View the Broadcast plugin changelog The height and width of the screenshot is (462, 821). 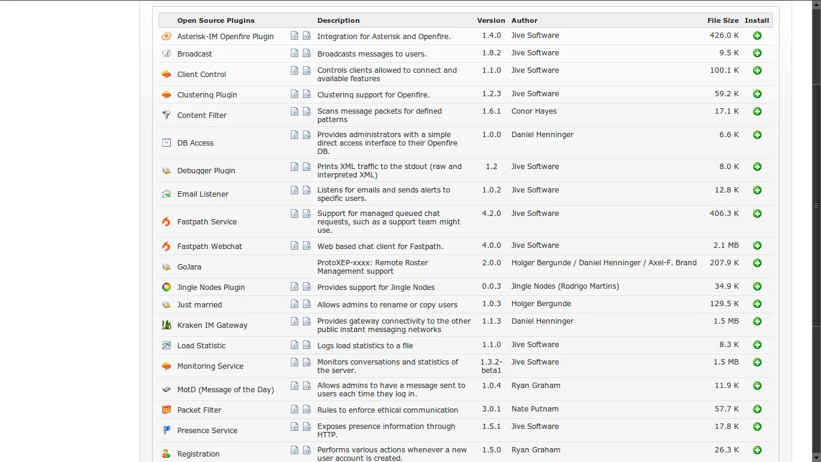307,53
